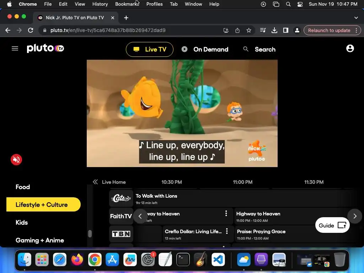
Task: Open the On Demand section
Action: [205, 49]
